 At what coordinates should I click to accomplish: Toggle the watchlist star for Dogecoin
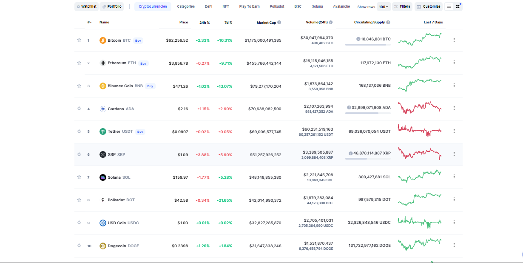point(79,246)
